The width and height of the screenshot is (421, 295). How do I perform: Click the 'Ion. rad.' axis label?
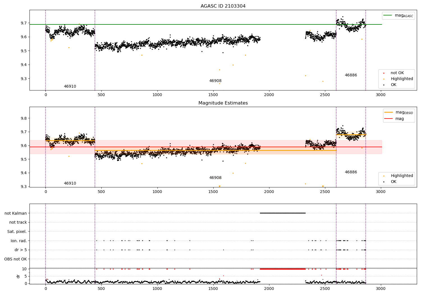19,241
